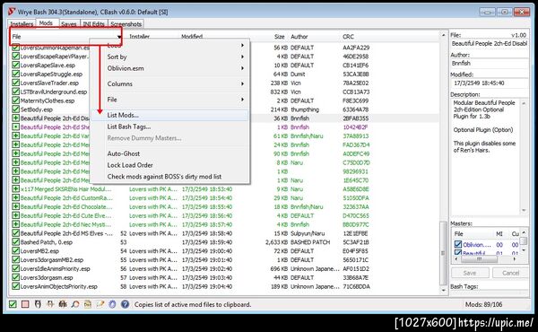This screenshot has width=538, height=332.
Task: Click the File name field in details panel
Action: (x=489, y=44)
